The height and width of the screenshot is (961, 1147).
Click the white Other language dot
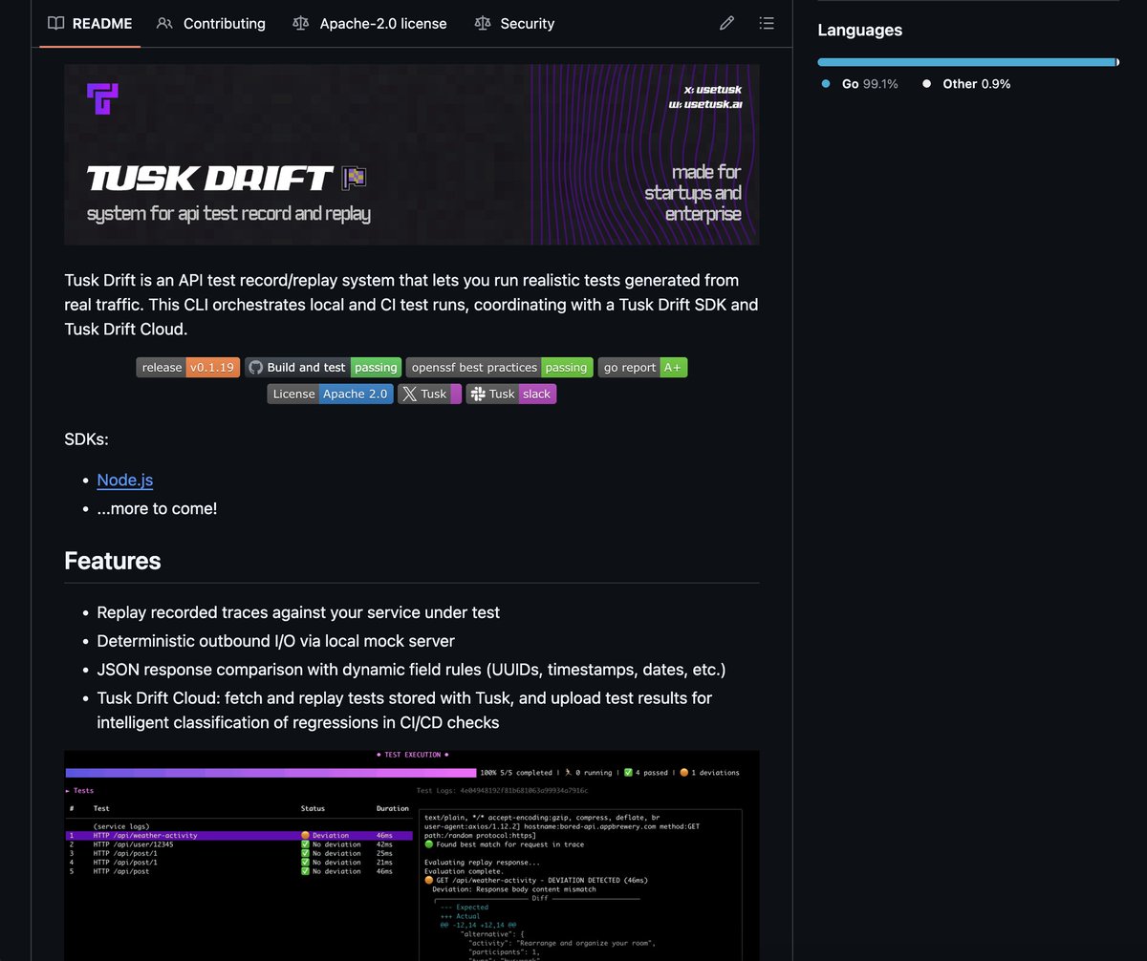point(926,84)
